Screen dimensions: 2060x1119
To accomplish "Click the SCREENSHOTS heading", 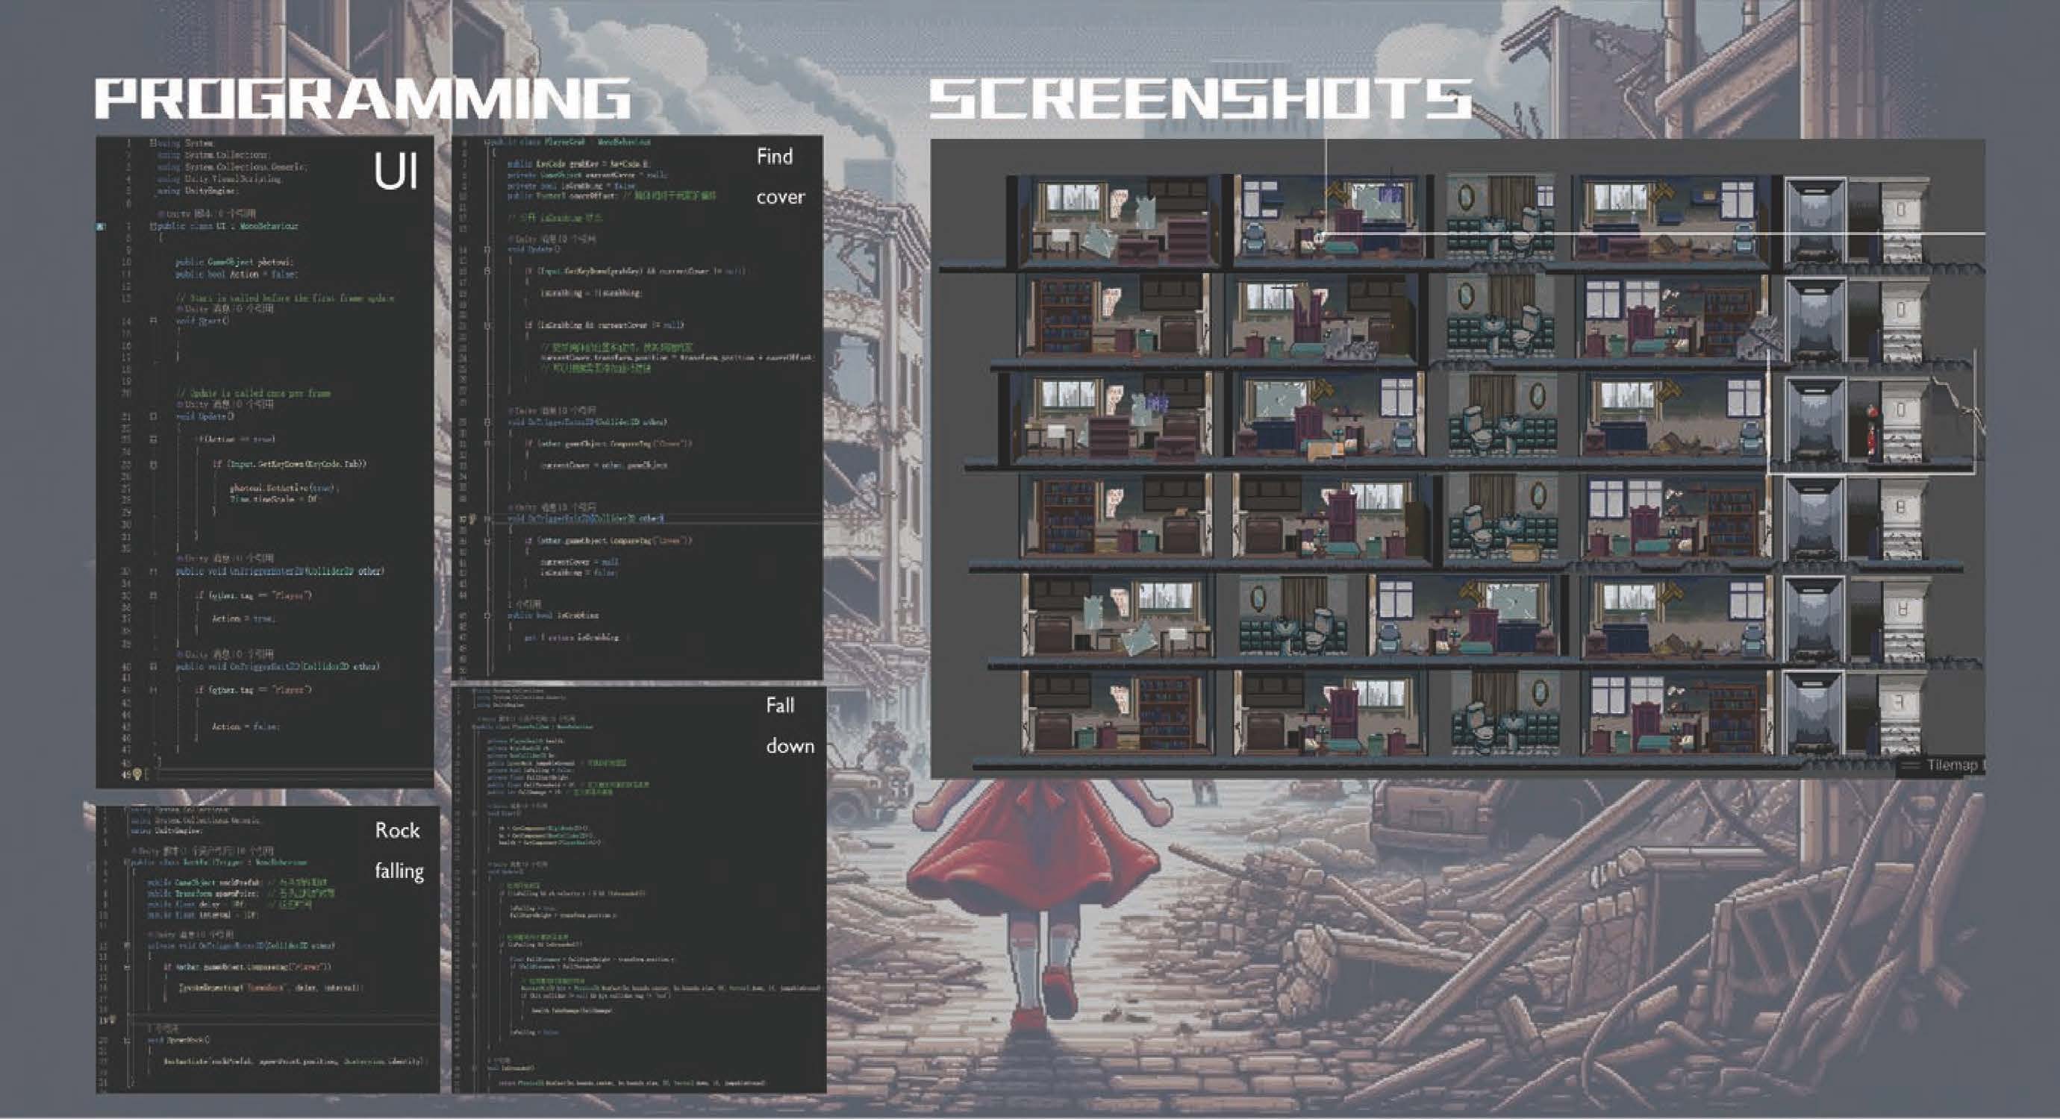I will pyautogui.click(x=1199, y=99).
